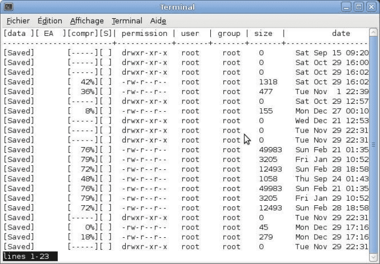Maximize the Terminal window
This screenshot has width=380, height=264.
pyautogui.click(x=359, y=7)
